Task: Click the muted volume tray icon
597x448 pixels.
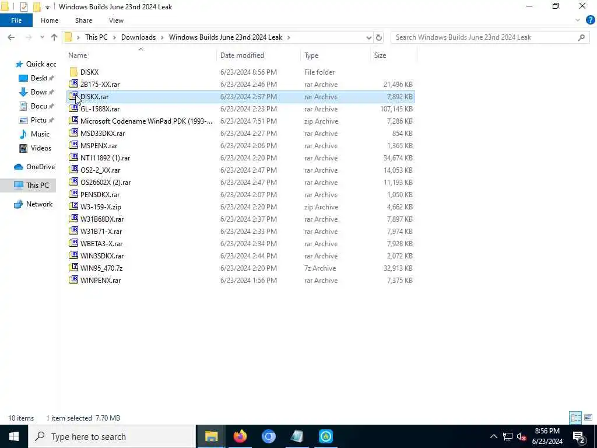Action: click(521, 436)
